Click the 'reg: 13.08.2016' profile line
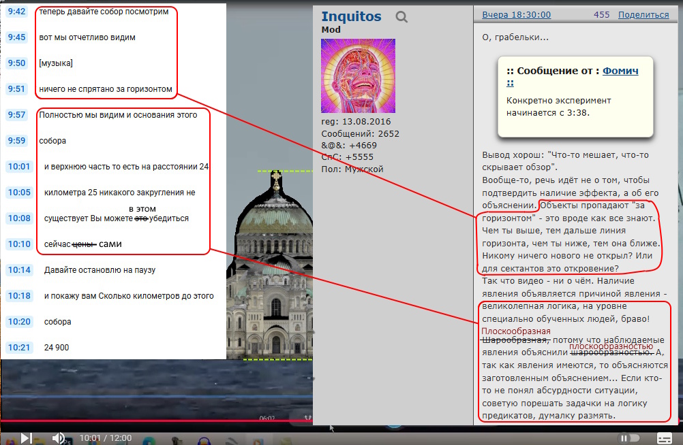This screenshot has height=445, width=683. coord(356,122)
